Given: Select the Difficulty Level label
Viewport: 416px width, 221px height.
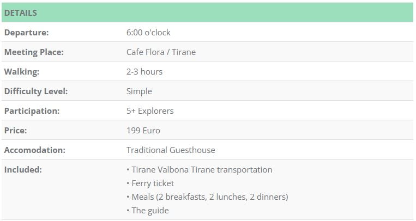Looking at the screenshot, I should coord(36,91).
